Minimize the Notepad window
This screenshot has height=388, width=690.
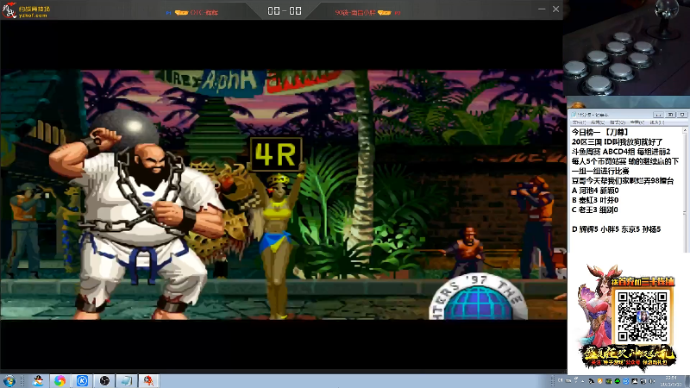click(x=658, y=115)
